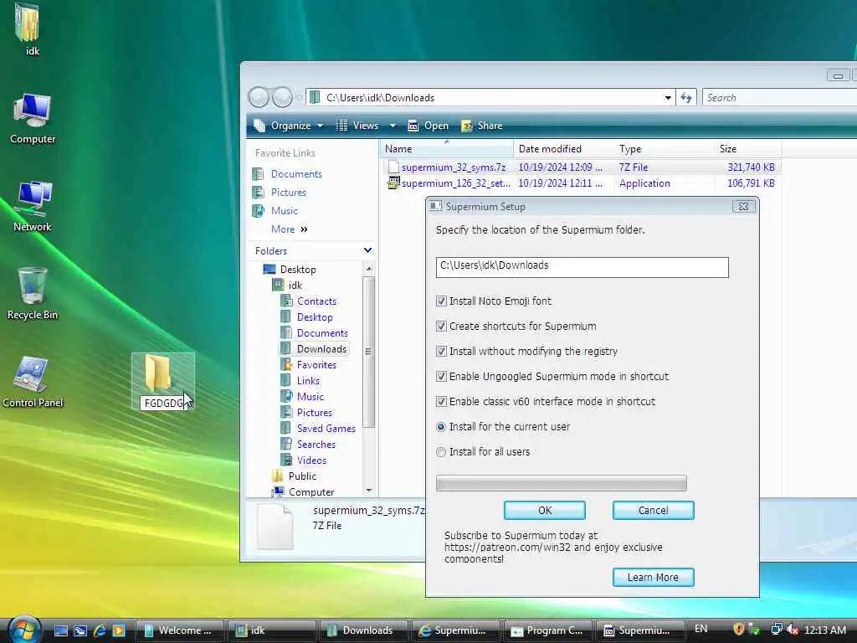Screen dimensions: 857x643
Task: Click the Switch between windows quick launch icon
Action: [x=80, y=630]
